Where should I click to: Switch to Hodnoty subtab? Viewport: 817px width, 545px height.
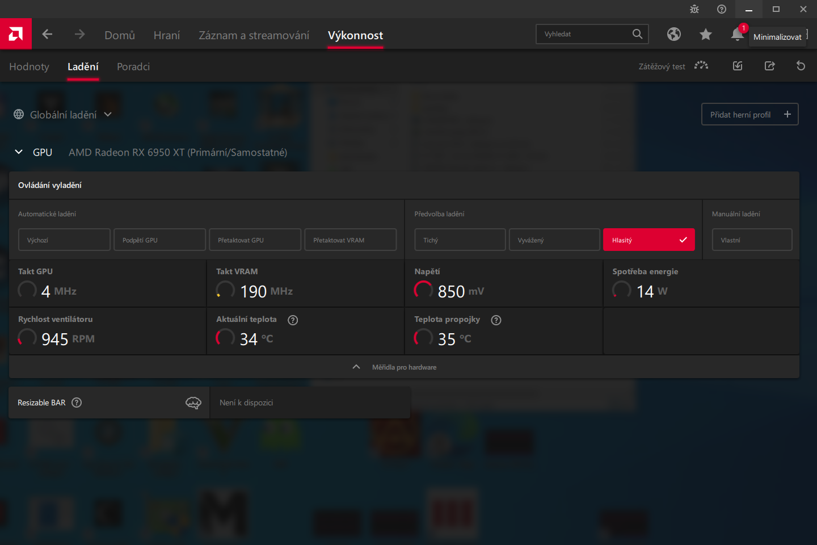click(x=29, y=66)
